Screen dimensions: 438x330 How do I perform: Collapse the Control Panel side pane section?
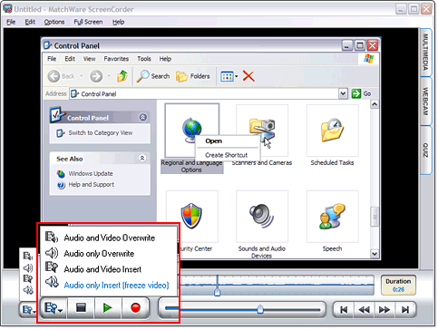(143, 117)
